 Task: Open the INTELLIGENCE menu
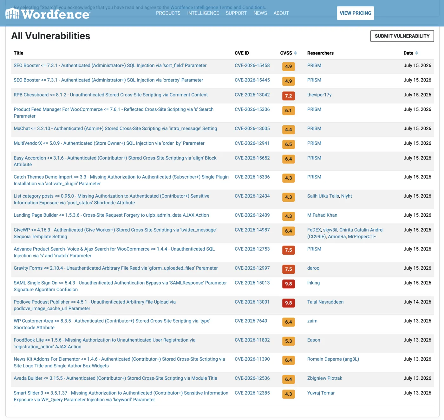(203, 13)
